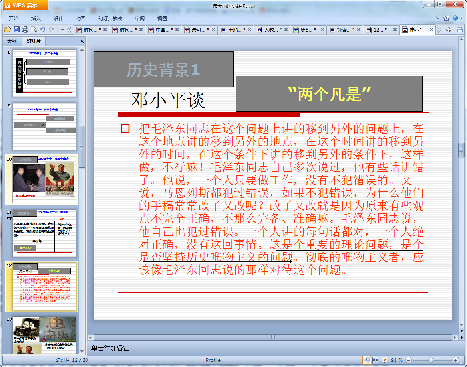
Task: Switch to the 幻灯片 pane tab
Action: [x=34, y=41]
